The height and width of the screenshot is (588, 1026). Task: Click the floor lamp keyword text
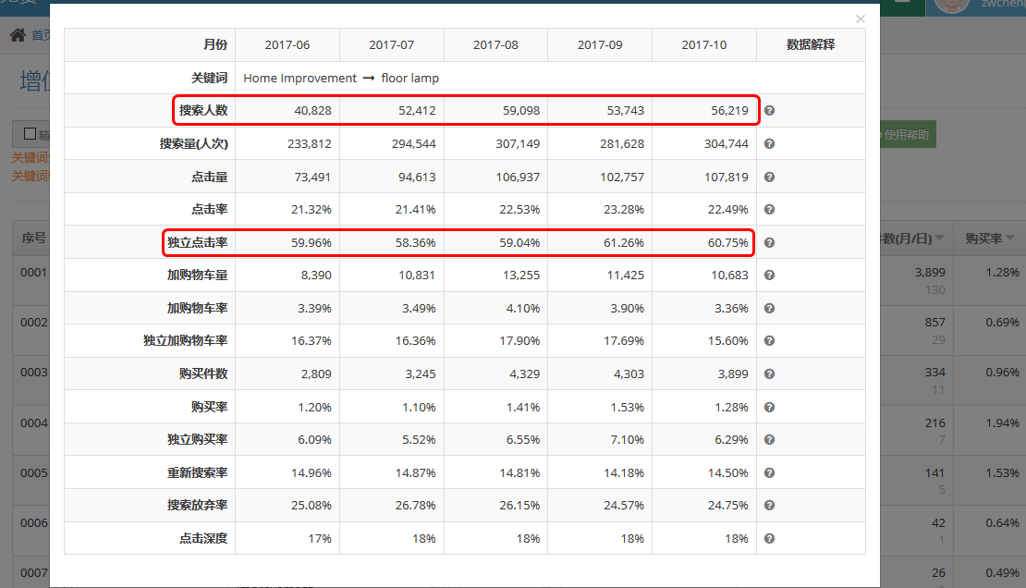[410, 78]
